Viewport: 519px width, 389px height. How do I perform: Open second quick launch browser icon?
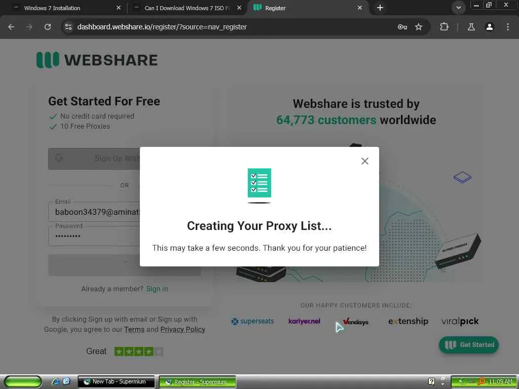point(66,382)
